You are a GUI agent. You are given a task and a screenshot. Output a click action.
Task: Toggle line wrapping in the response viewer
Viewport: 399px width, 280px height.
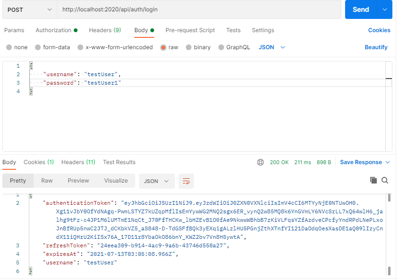click(185, 181)
